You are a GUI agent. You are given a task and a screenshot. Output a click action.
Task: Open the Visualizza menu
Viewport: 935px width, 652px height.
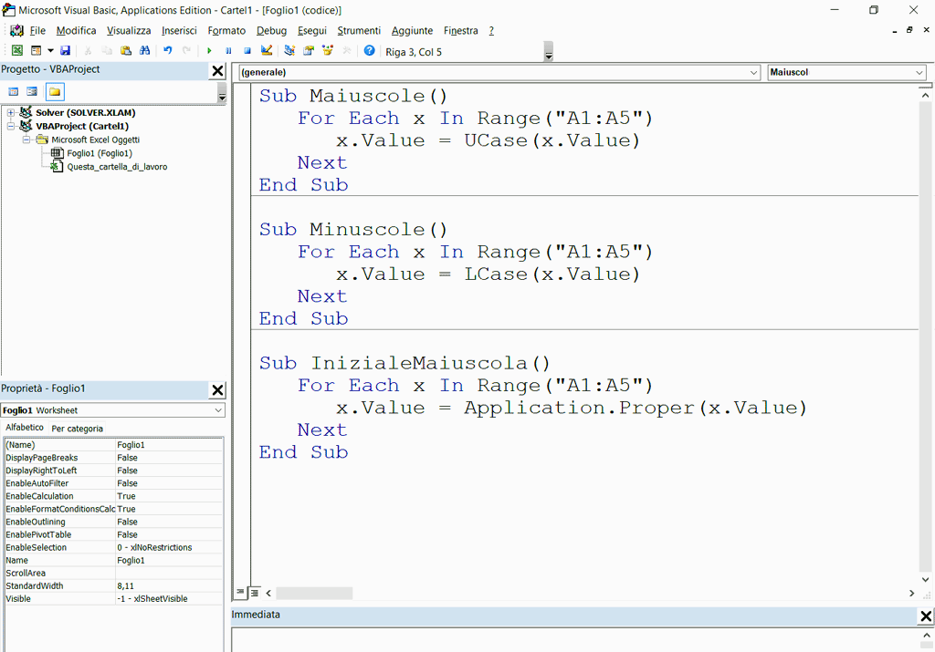129,30
